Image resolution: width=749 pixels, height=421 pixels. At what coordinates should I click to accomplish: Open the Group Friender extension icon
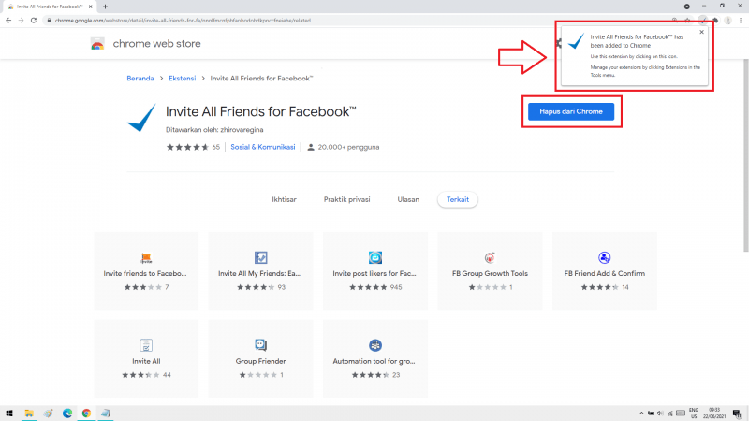point(261,345)
